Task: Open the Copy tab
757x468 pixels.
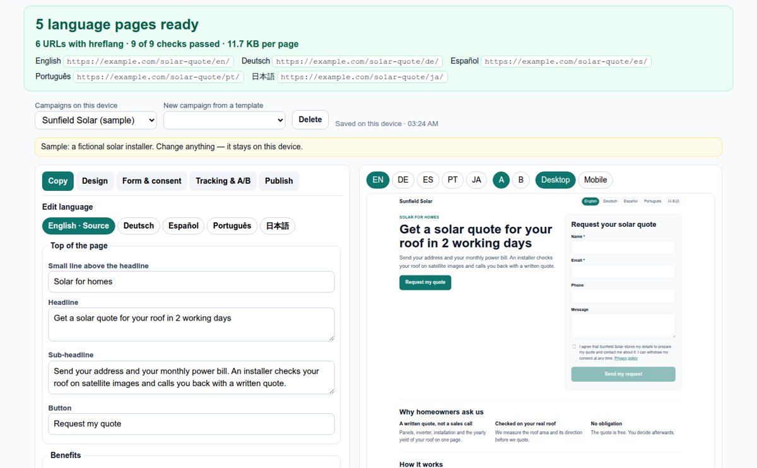Action: click(x=58, y=181)
